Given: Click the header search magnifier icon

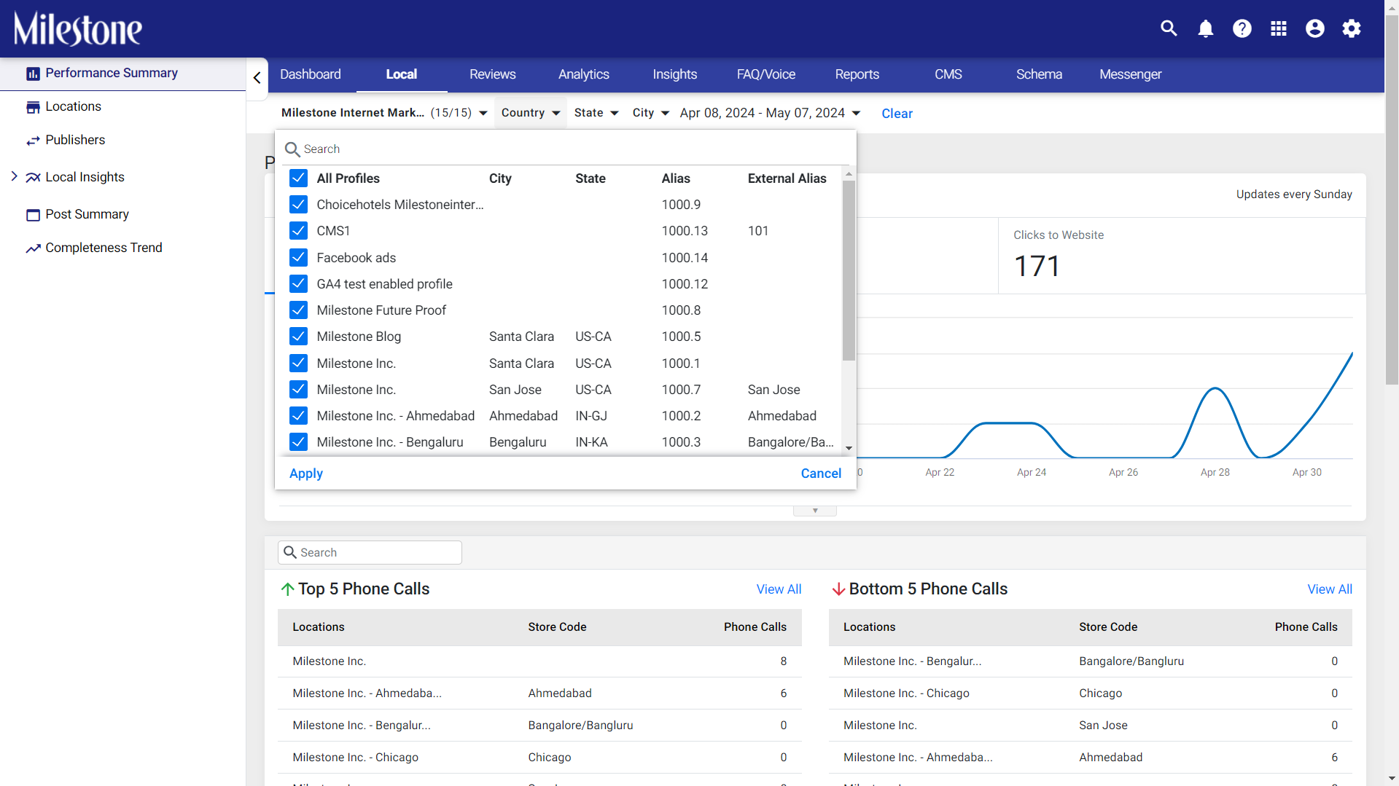Looking at the screenshot, I should tap(1169, 28).
